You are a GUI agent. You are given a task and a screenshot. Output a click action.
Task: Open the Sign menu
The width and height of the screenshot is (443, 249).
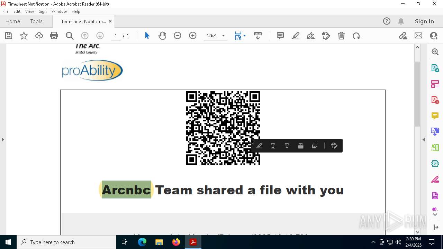pyautogui.click(x=43, y=11)
